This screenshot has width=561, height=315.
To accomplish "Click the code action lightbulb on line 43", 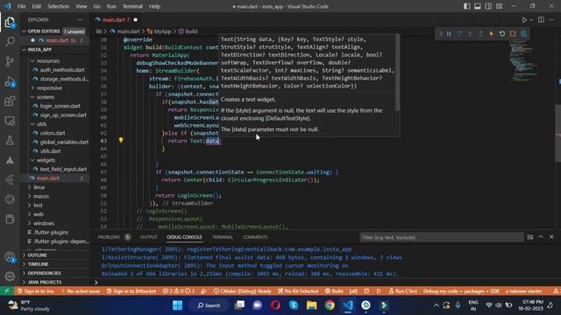I will [x=121, y=140].
